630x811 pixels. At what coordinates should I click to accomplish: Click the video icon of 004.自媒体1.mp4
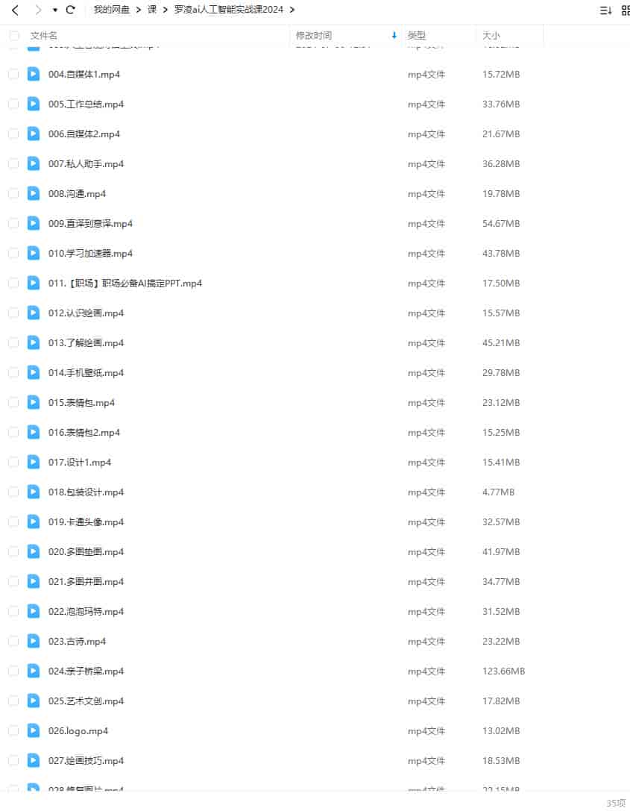click(33, 74)
